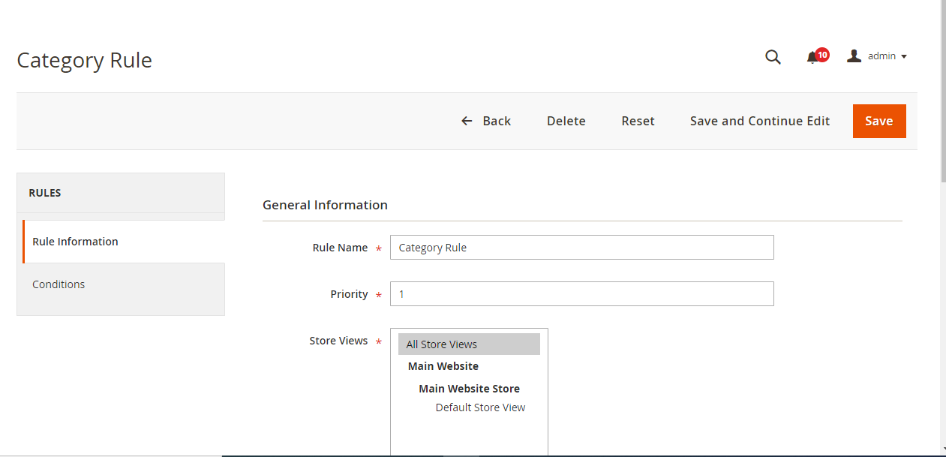This screenshot has width=946, height=457.
Task: Click Save and Continue Edit
Action: pos(759,121)
